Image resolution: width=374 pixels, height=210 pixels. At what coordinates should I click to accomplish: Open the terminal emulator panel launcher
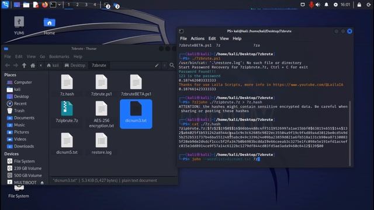point(53,5)
